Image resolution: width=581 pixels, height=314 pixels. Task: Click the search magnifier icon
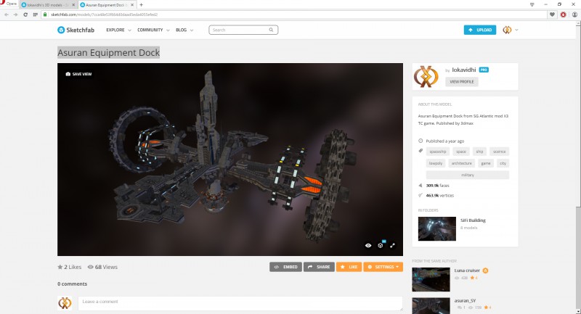(x=271, y=30)
